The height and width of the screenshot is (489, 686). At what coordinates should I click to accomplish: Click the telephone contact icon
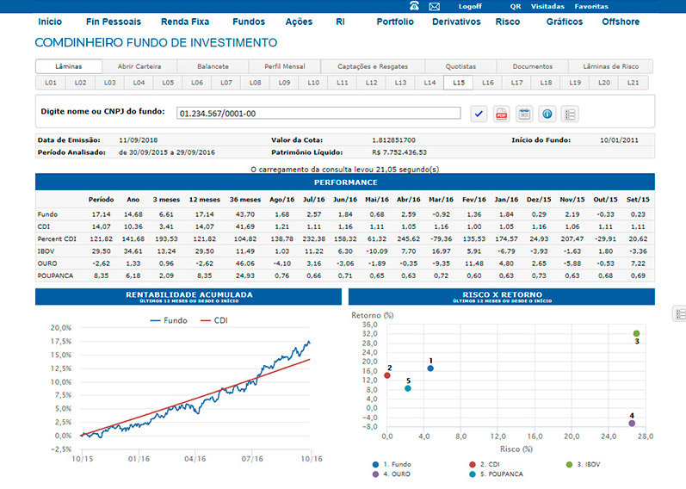click(x=414, y=6)
